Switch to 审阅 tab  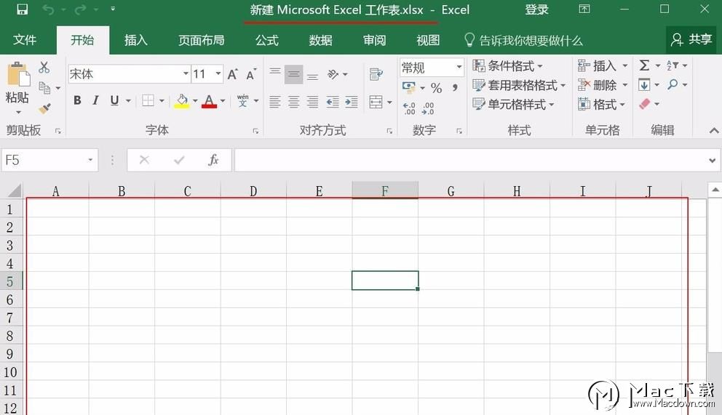coord(374,41)
